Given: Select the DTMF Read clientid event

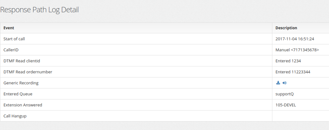Looking at the screenshot, I should (22, 61).
